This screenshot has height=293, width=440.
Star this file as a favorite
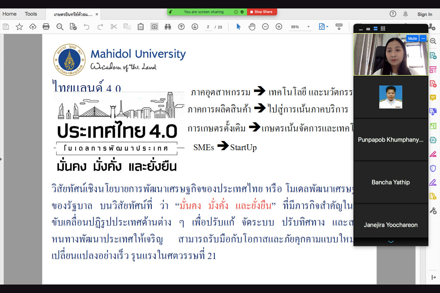coord(19,27)
